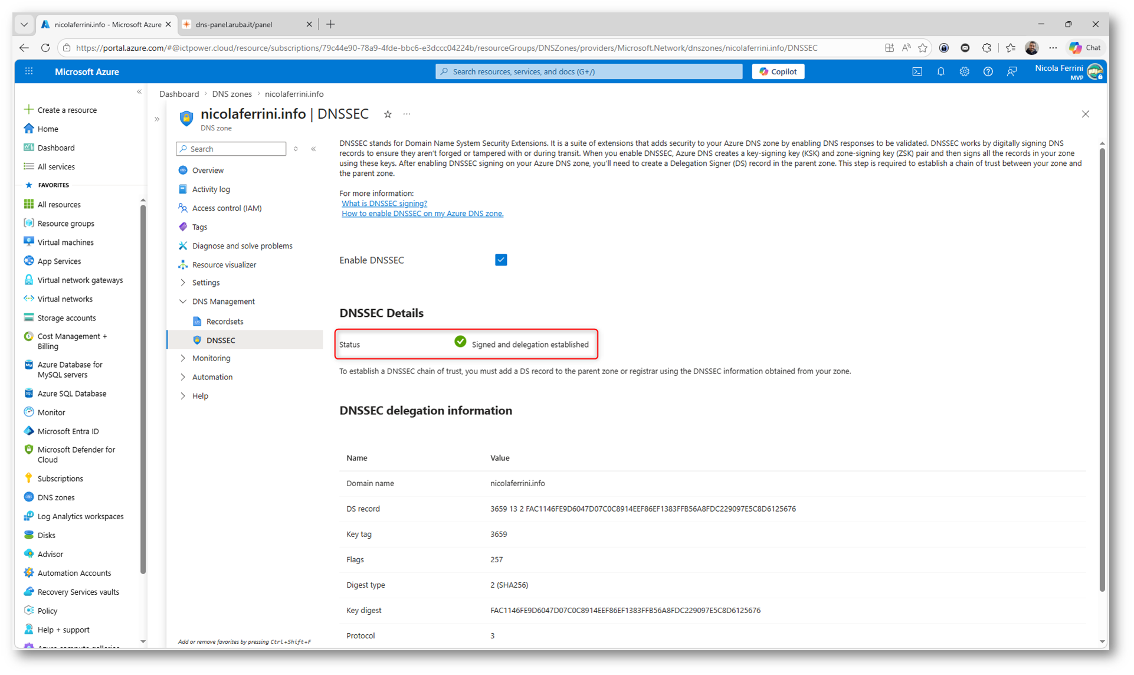Collapse the DNS Management group

(x=223, y=302)
